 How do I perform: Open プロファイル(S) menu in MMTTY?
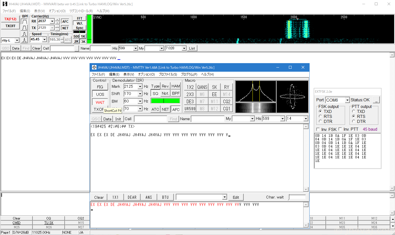168,74
